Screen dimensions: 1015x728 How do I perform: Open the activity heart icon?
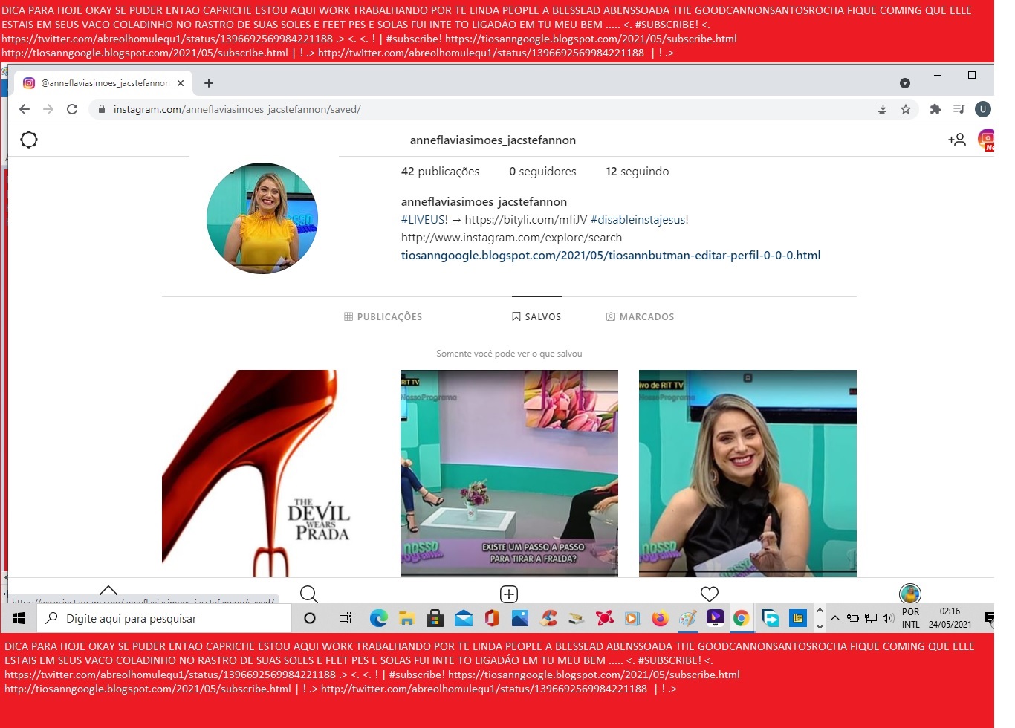tap(710, 594)
